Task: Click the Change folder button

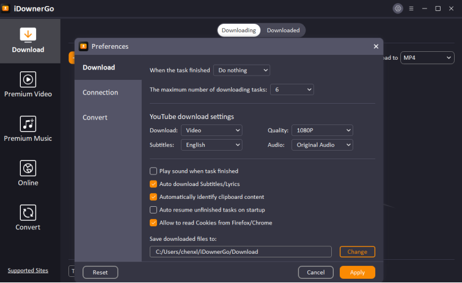Action: (357, 252)
